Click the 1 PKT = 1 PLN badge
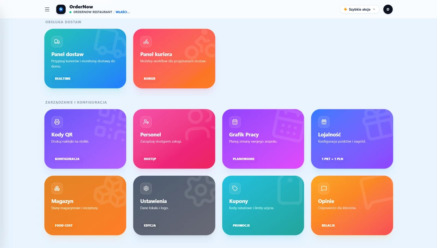This screenshot has height=248, width=437. pos(332,159)
